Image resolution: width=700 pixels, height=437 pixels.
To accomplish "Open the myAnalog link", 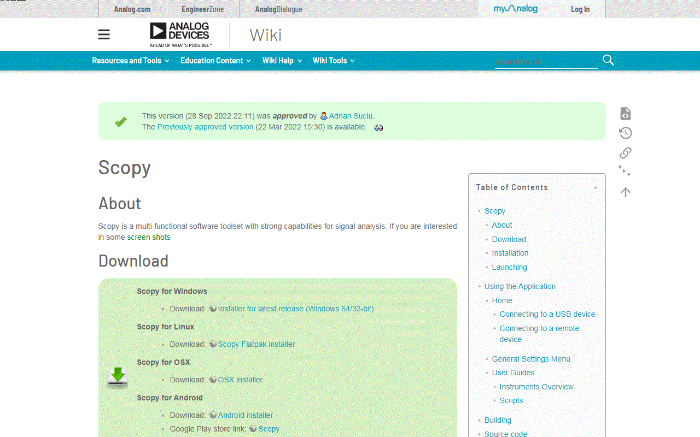I will click(516, 9).
